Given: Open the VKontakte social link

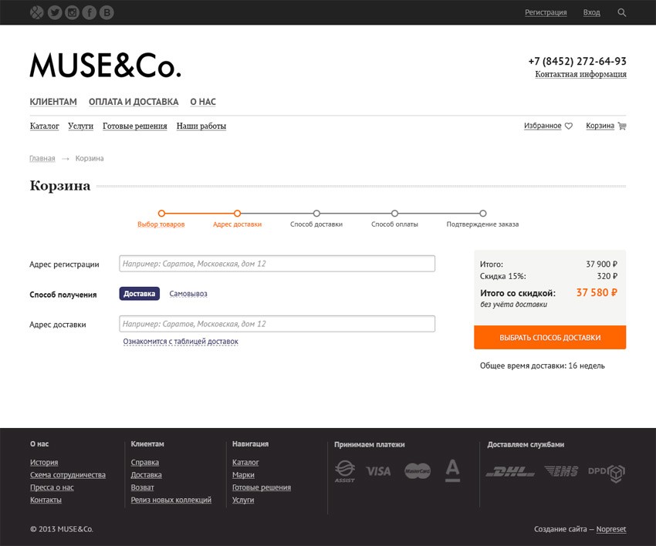Looking at the screenshot, I should click(x=107, y=12).
